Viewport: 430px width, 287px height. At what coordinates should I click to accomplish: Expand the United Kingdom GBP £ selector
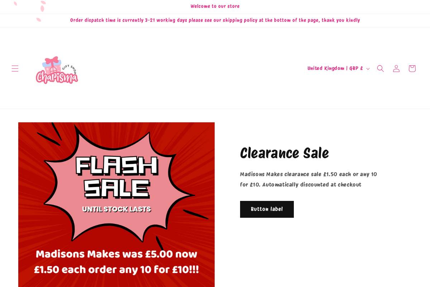338,69
